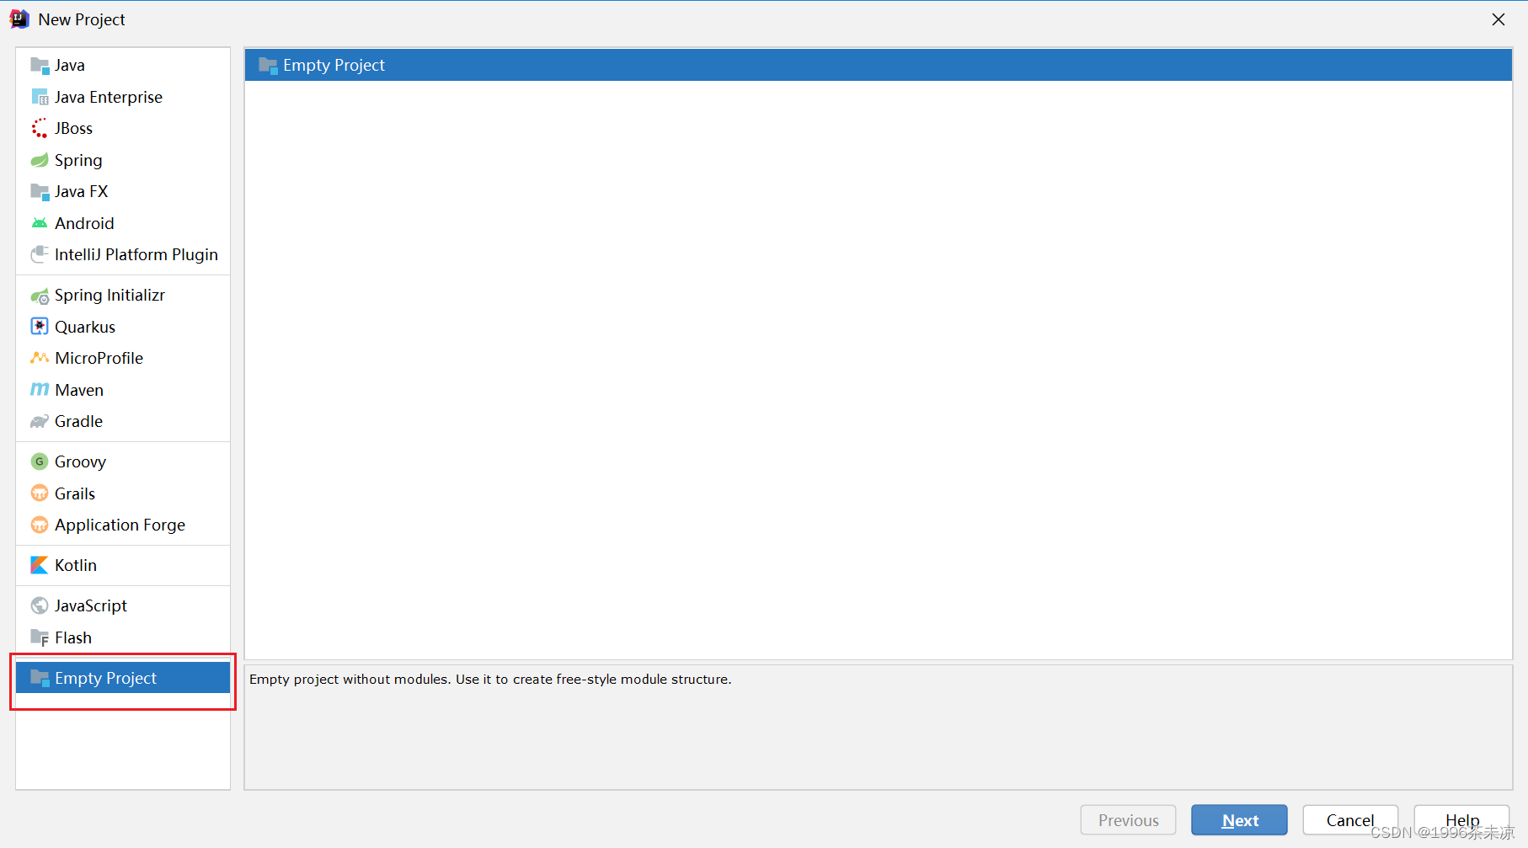The height and width of the screenshot is (848, 1528).
Task: Click the Android robot icon
Action: [40, 223]
